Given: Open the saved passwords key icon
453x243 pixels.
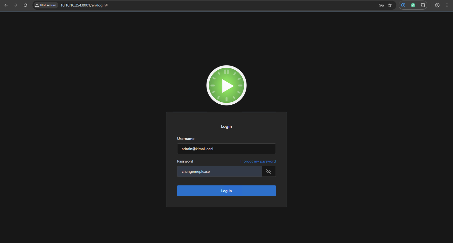Looking at the screenshot, I should [x=381, y=5].
